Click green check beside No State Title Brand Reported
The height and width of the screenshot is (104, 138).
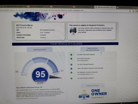[71, 55]
